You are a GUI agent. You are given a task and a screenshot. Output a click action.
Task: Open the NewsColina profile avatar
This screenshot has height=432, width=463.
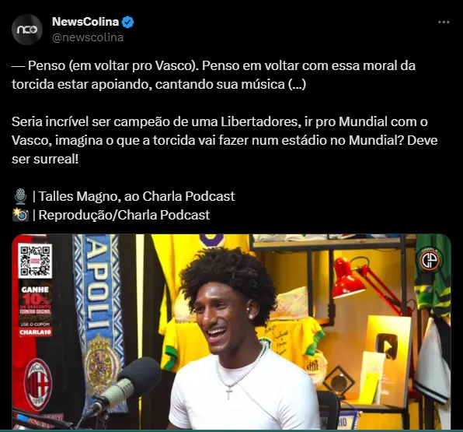click(27, 30)
